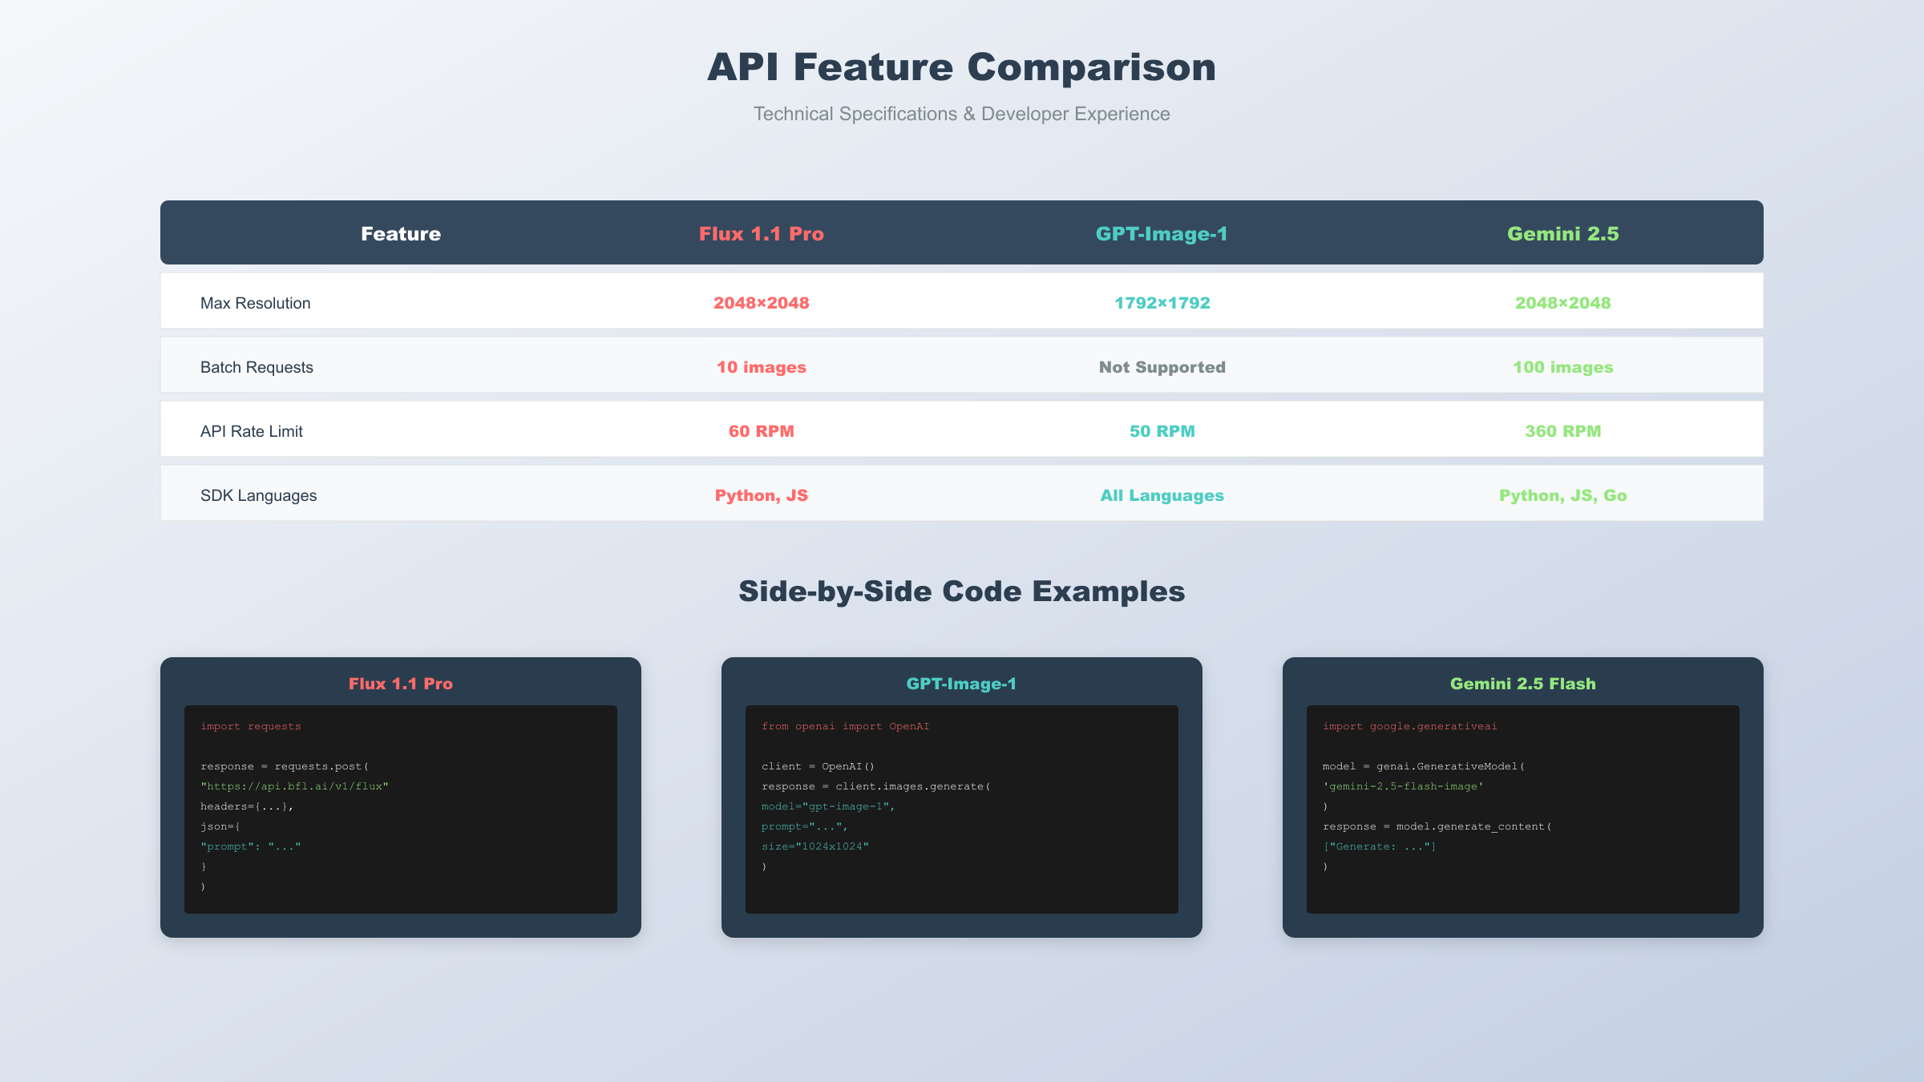Image resolution: width=1924 pixels, height=1082 pixels.
Task: Click the "10 images" batch cell
Action: 761,367
